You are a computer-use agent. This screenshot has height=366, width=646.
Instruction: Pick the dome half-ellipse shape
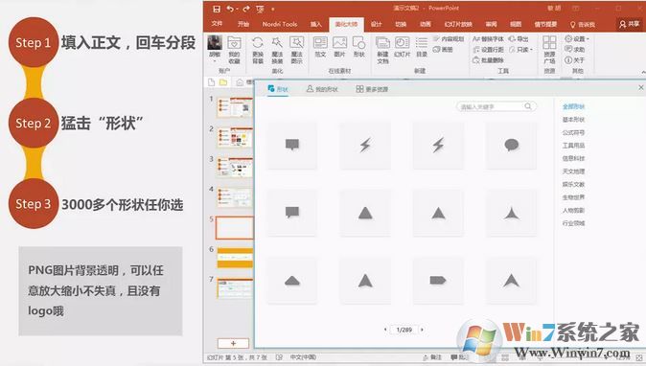292,281
